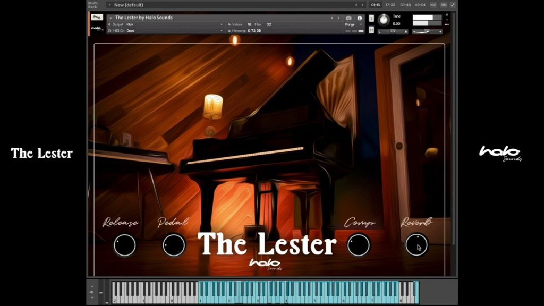
Task: Click the Pedal label
Action: point(173,222)
